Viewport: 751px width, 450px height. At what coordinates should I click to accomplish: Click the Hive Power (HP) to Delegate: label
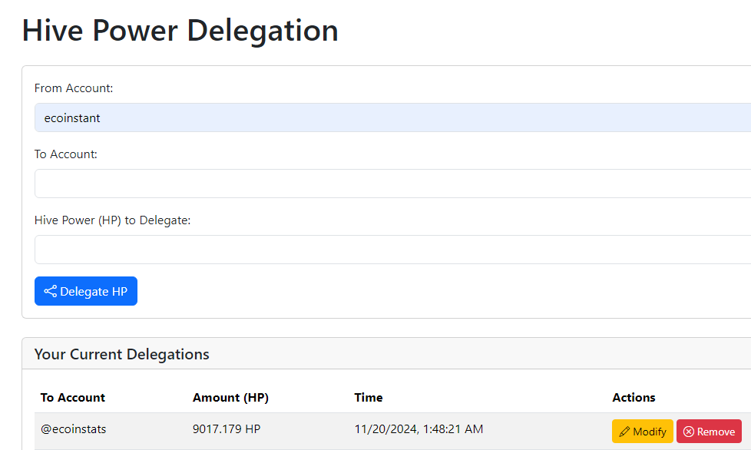click(x=113, y=220)
